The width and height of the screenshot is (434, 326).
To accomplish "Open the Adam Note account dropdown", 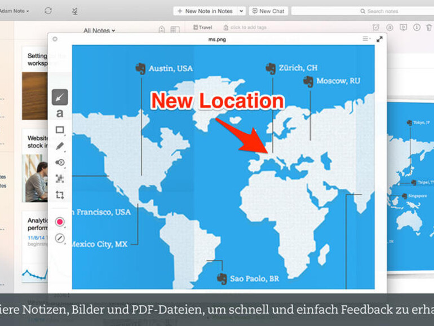I will [15, 11].
